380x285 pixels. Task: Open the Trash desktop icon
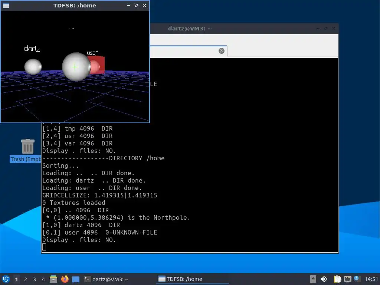(x=27, y=150)
